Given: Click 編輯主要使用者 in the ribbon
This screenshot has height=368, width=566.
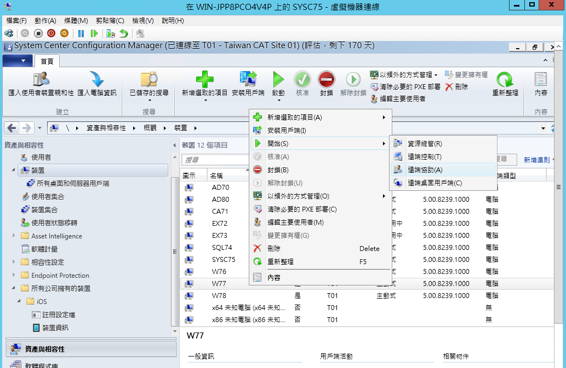Looking at the screenshot, I should (398, 98).
